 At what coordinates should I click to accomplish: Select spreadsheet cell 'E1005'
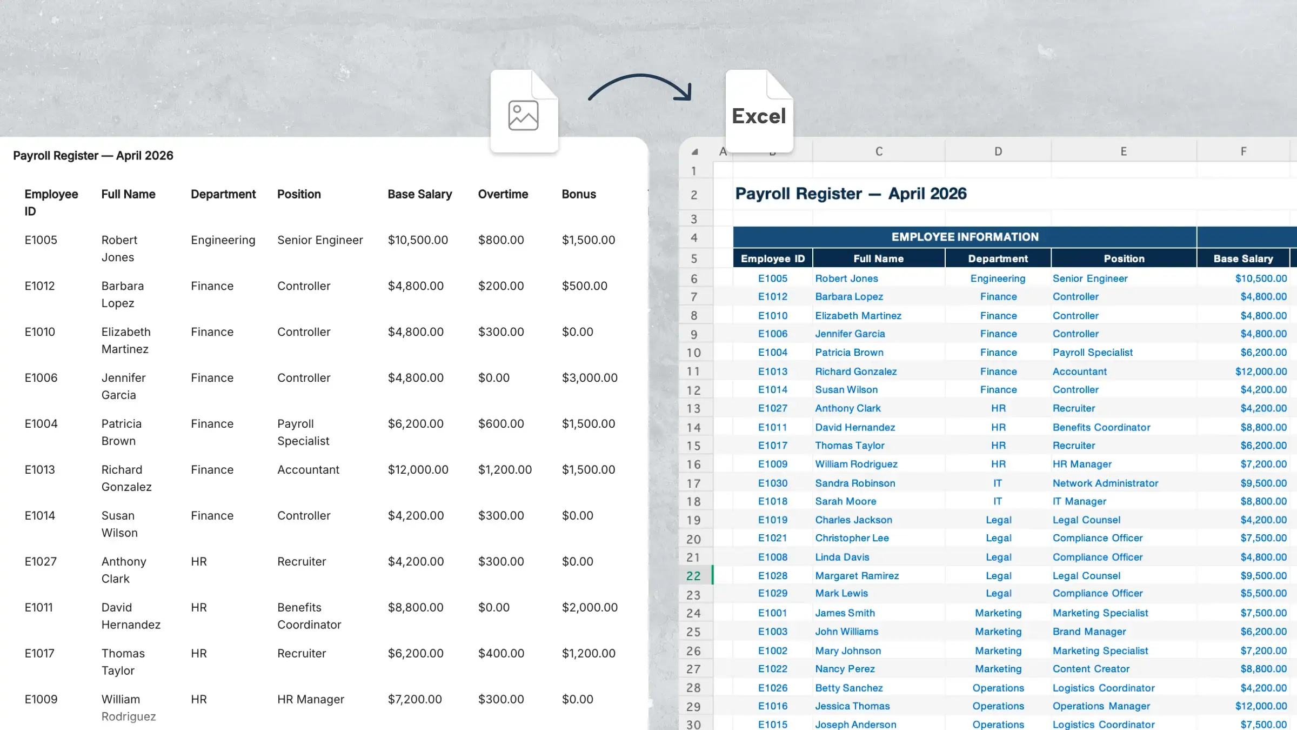point(773,278)
